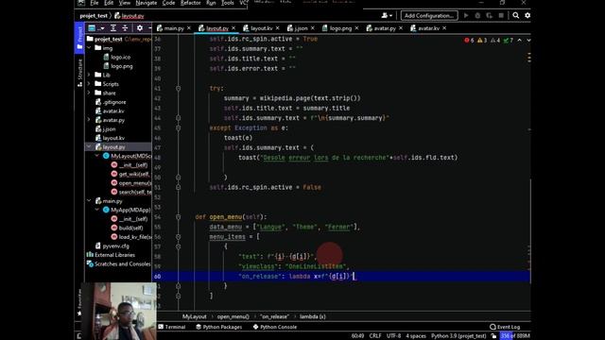The height and width of the screenshot is (340, 605).
Task: Click the Stop square icon
Action: pyautogui.click(x=501, y=15)
